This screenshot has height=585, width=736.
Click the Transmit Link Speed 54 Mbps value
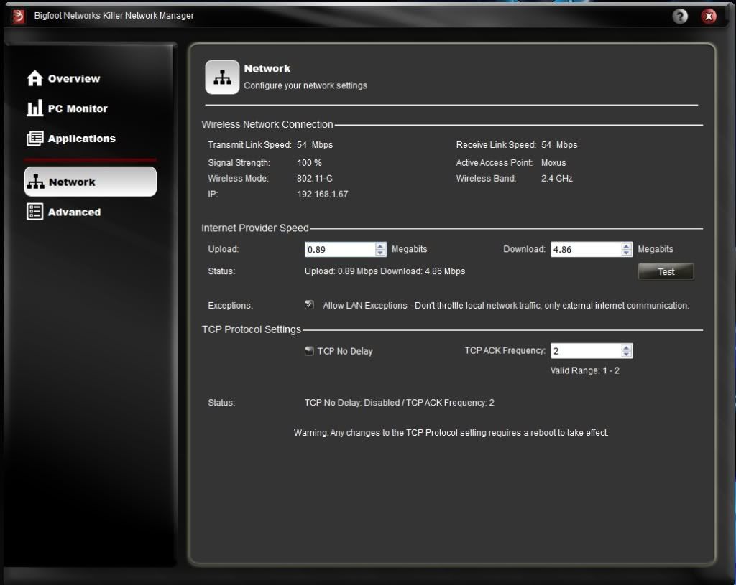click(315, 145)
